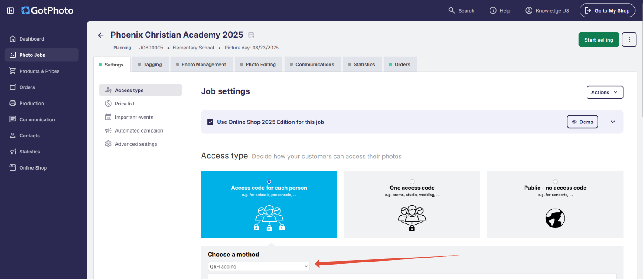643x279 pixels.
Task: Switch to the Tagging tab
Action: tap(150, 64)
